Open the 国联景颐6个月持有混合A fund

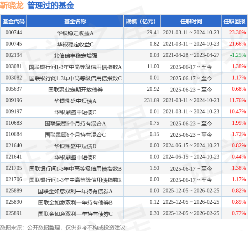tap(75, 123)
